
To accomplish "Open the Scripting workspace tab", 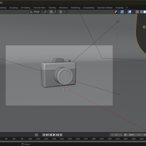I will tap(119, 8).
